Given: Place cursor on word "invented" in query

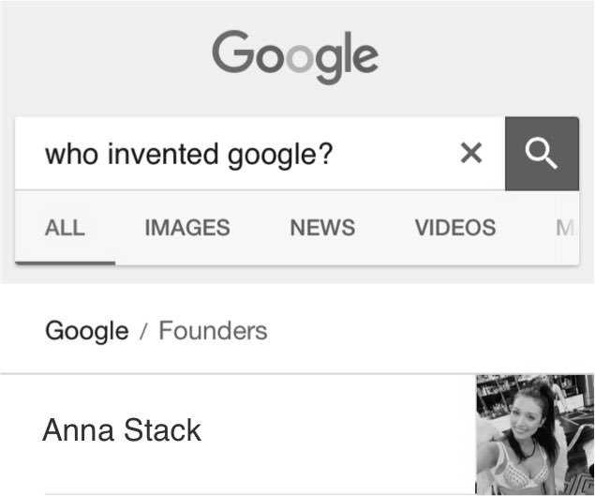Looking at the screenshot, I should tap(163, 154).
